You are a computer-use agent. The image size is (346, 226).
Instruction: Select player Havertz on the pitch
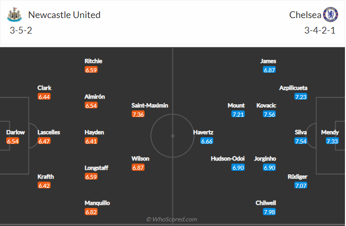203,132
